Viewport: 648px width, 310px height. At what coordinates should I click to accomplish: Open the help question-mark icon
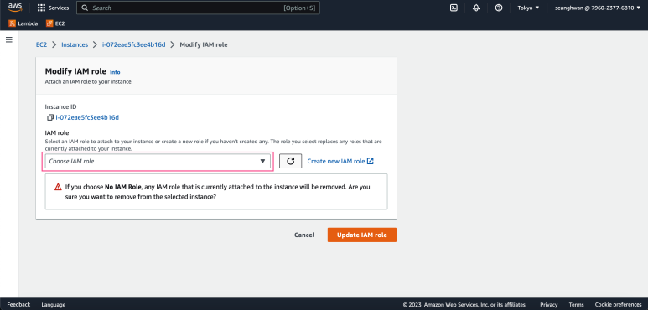point(499,8)
